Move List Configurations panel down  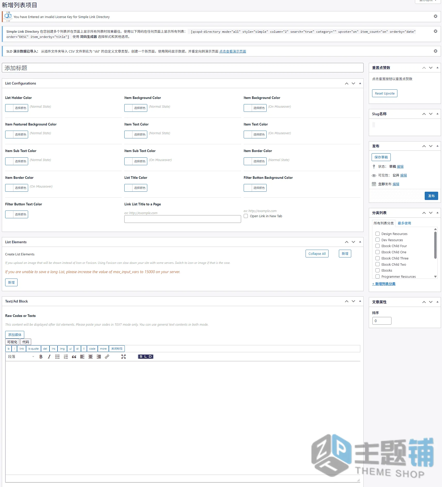click(353, 83)
